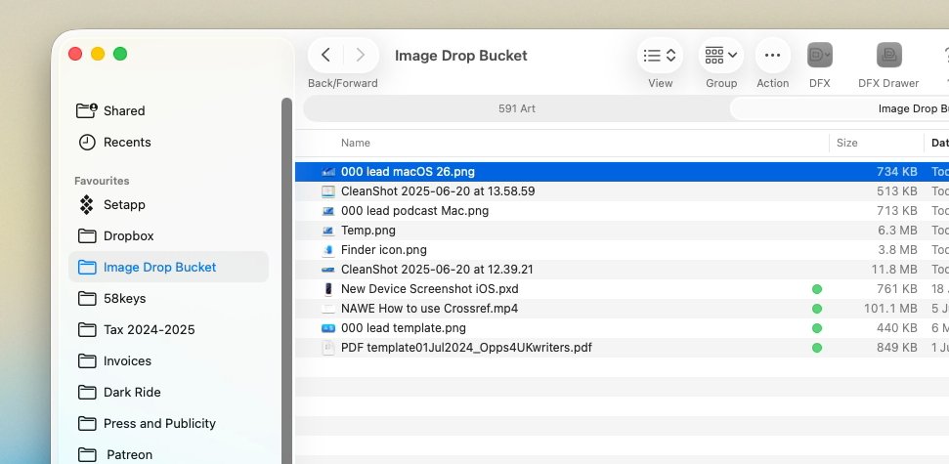Image resolution: width=949 pixels, height=464 pixels.
Task: Open the DFX Drawer icon
Action: 888,56
